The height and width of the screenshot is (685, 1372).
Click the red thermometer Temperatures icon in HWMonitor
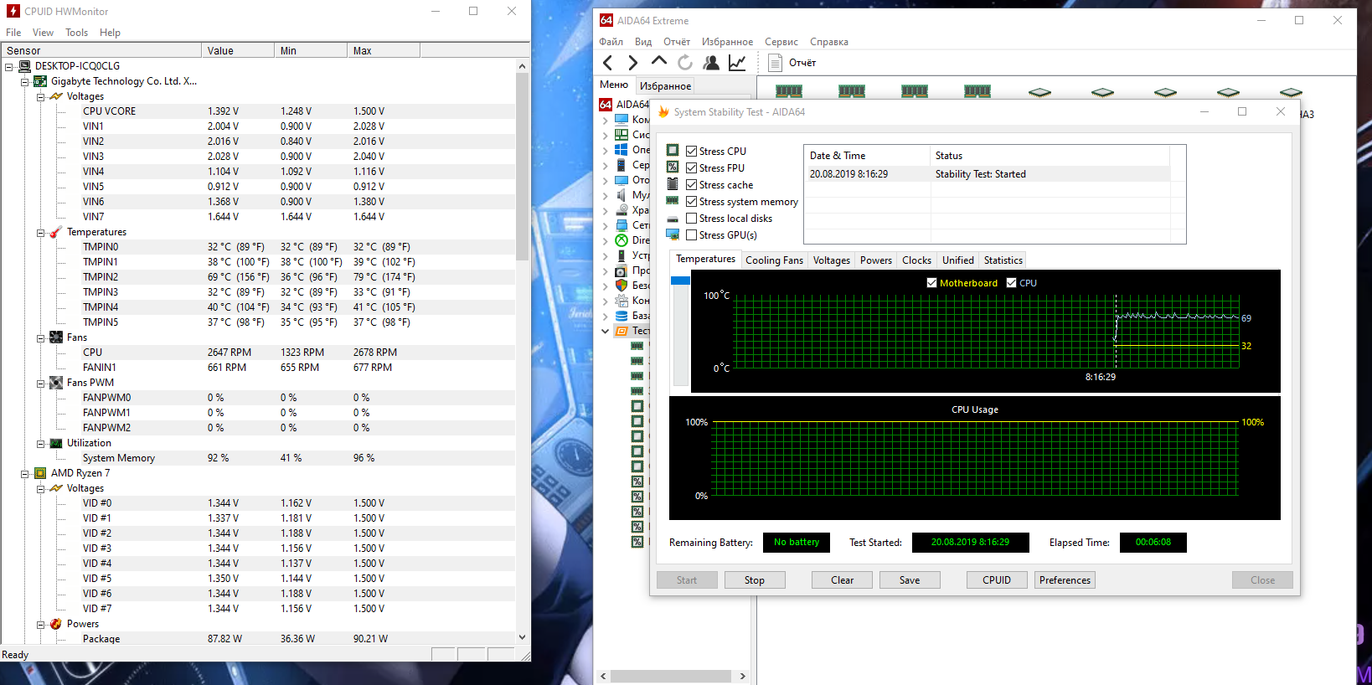pos(56,232)
